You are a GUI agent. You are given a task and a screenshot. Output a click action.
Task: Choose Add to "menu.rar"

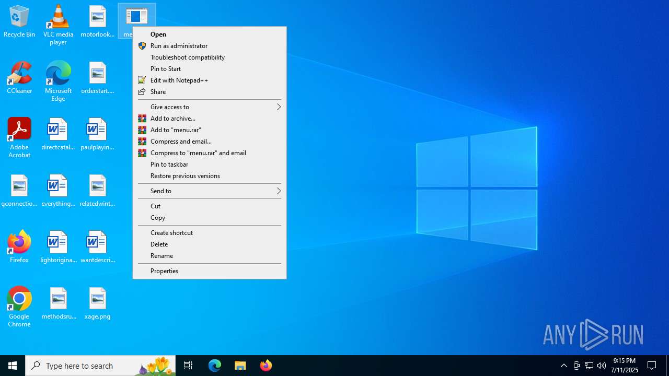tap(210, 130)
